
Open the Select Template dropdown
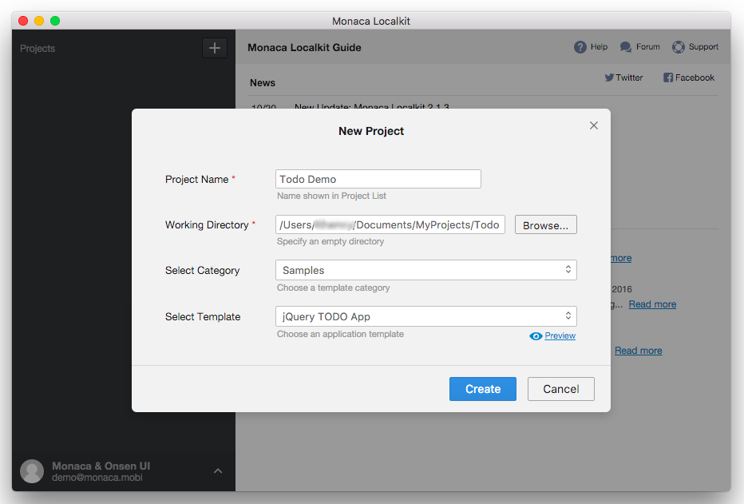(425, 316)
